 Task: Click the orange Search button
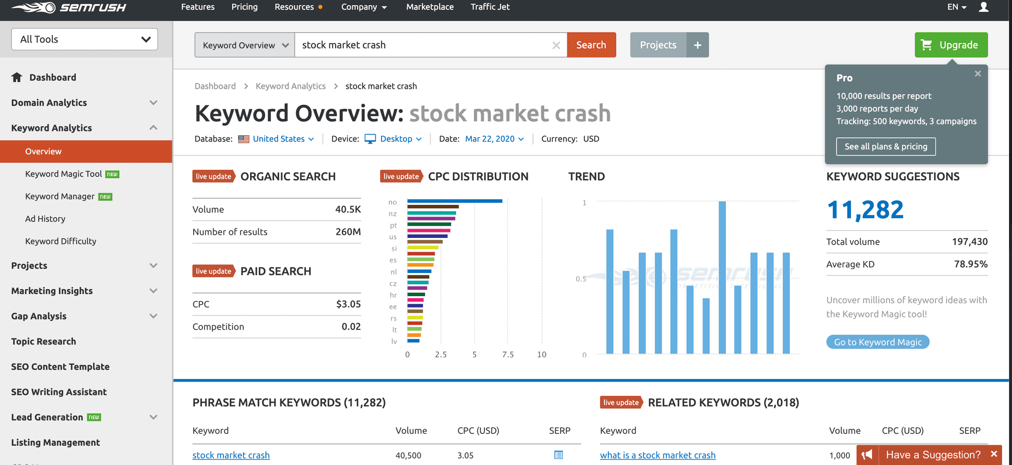pyautogui.click(x=591, y=45)
